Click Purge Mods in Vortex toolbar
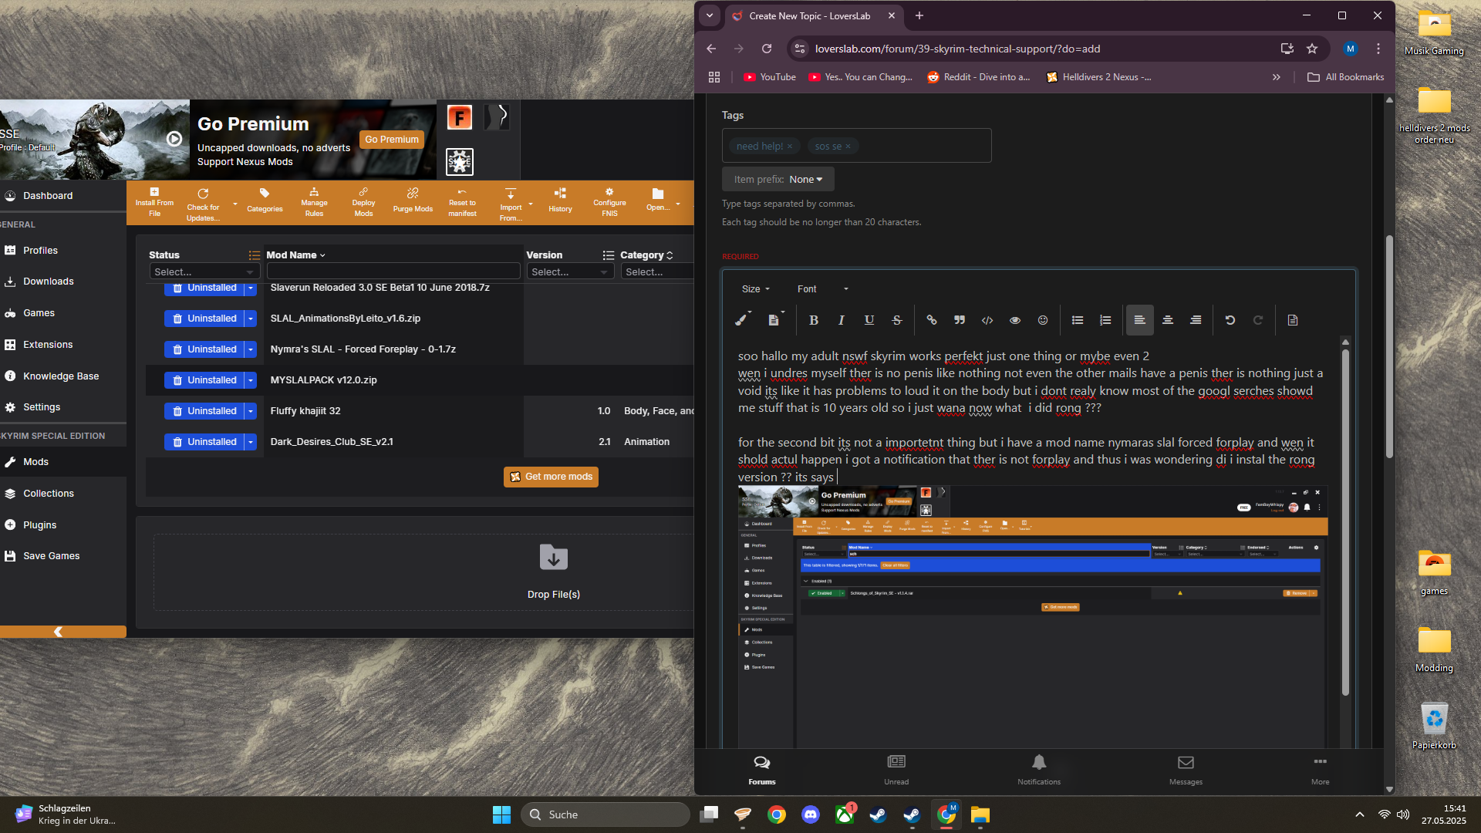Image resolution: width=1481 pixels, height=833 pixels. pos(413,201)
